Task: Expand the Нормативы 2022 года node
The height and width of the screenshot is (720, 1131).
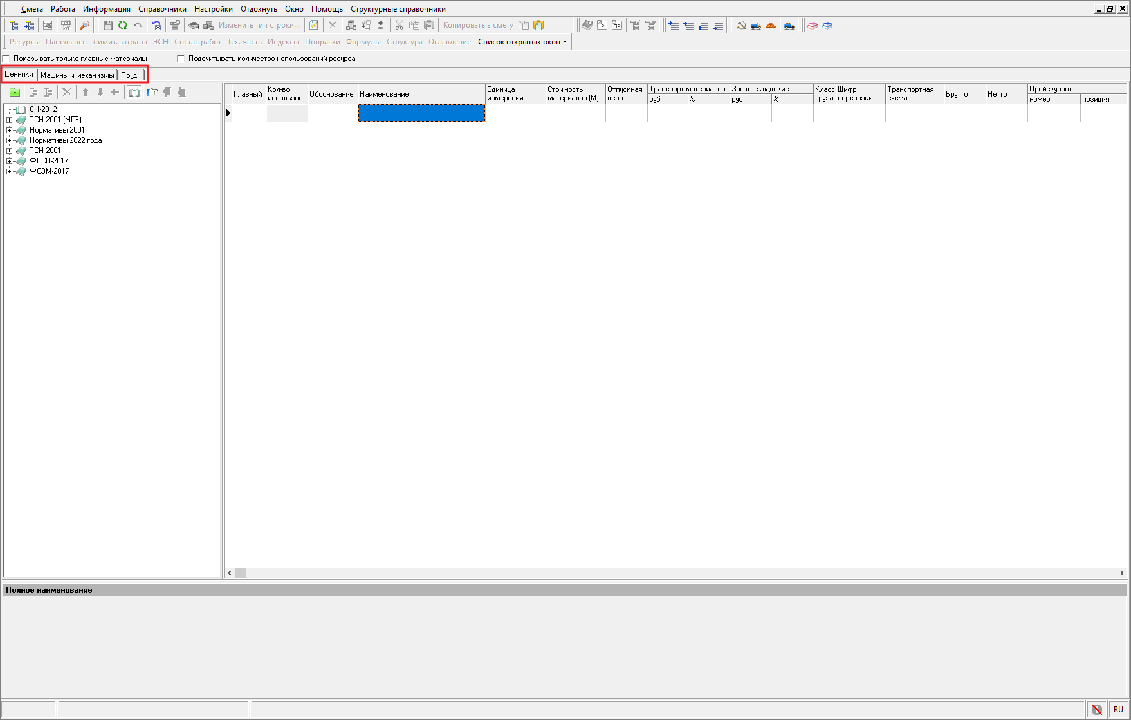Action: point(9,140)
